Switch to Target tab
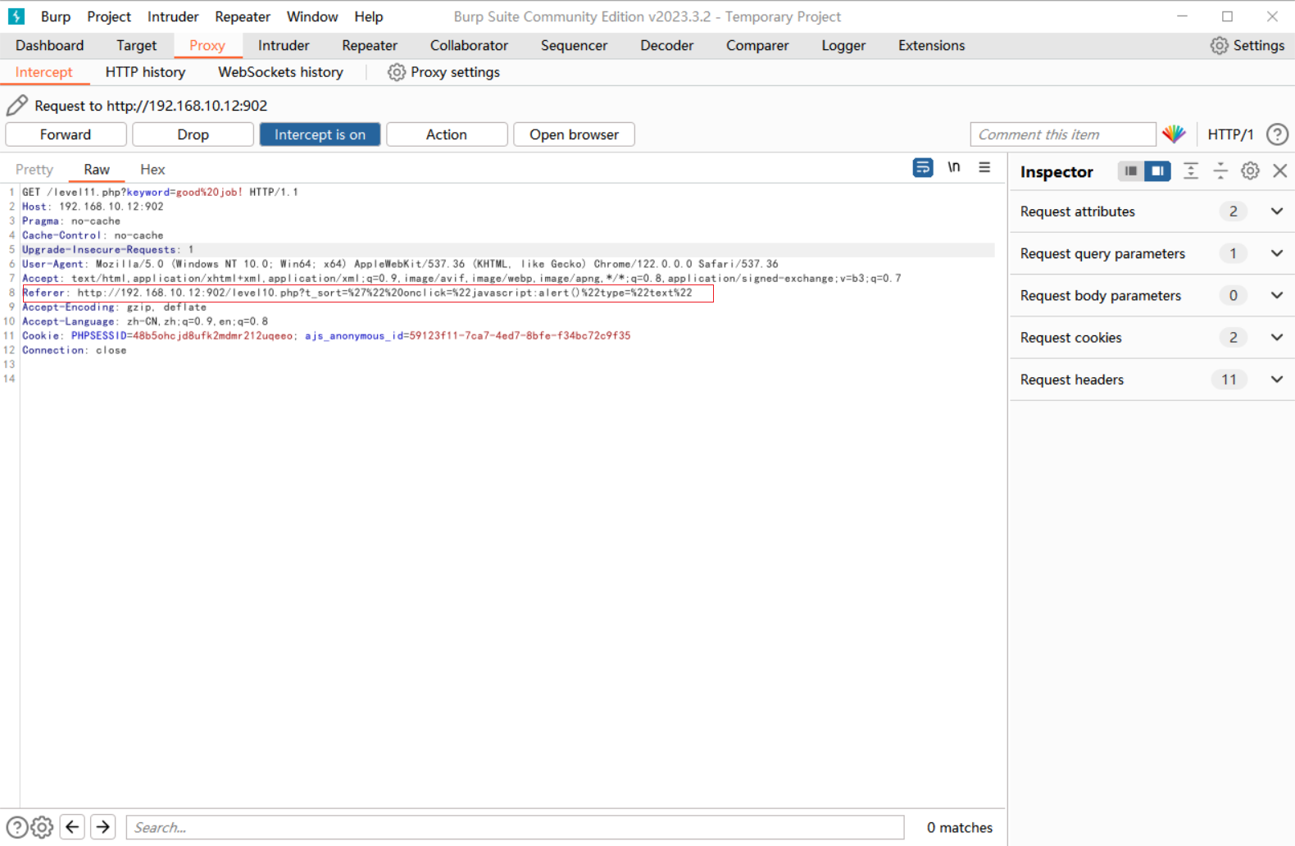The image size is (1295, 846). click(x=136, y=46)
